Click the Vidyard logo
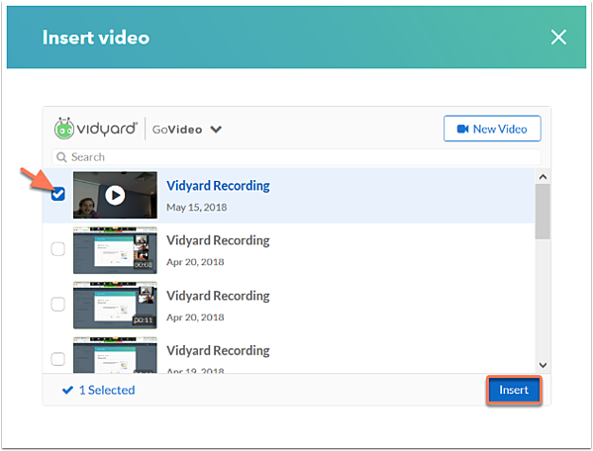 tap(96, 129)
